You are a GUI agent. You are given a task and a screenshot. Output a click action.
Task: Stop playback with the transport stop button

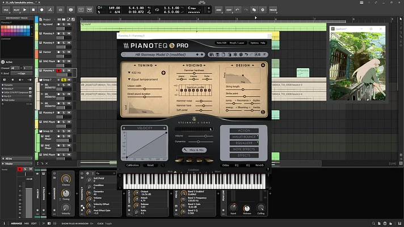pos(33,10)
